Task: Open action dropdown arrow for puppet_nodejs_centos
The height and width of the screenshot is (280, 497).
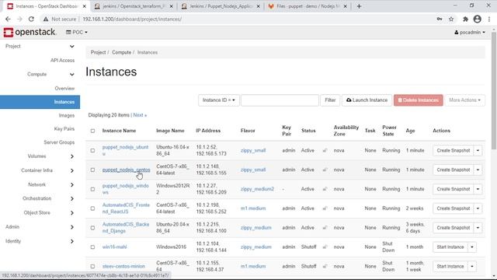Action: tap(478, 170)
